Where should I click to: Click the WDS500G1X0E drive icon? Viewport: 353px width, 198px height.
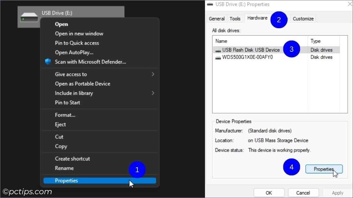tap(218, 58)
